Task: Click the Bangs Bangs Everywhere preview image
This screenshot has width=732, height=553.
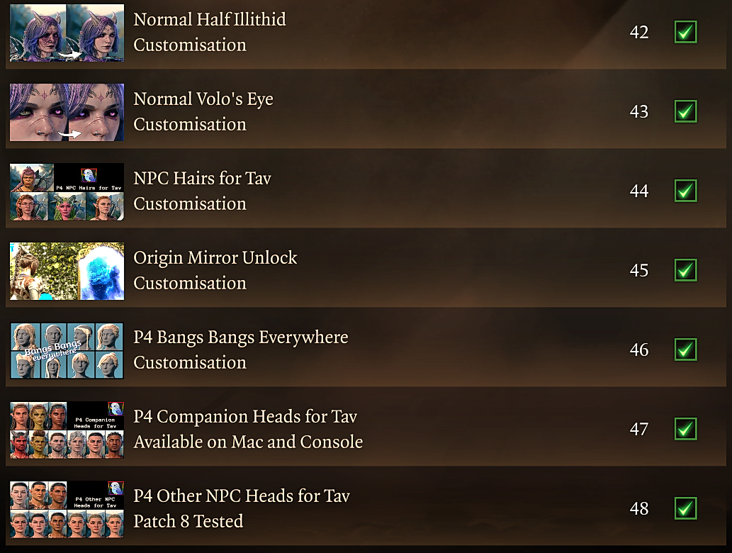Action: [67, 350]
